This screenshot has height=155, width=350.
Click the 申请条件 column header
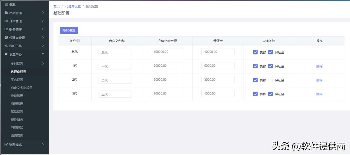[269, 41]
